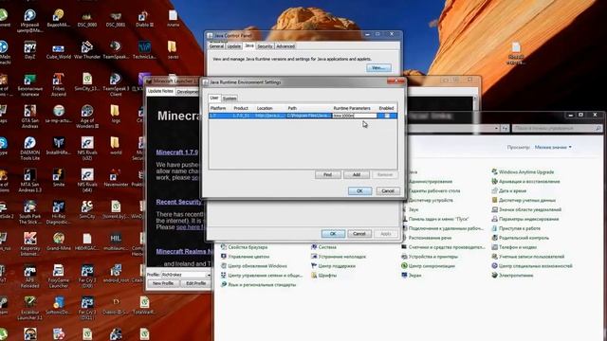This screenshot has height=341, width=607.
Task: Open the SimCity desktop shortcut with SC logo
Action: (x=87, y=209)
